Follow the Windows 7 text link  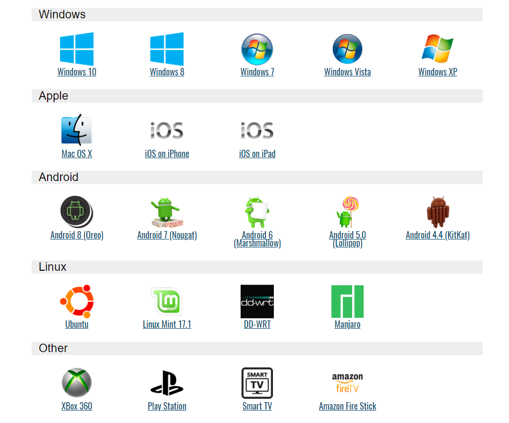click(x=257, y=72)
